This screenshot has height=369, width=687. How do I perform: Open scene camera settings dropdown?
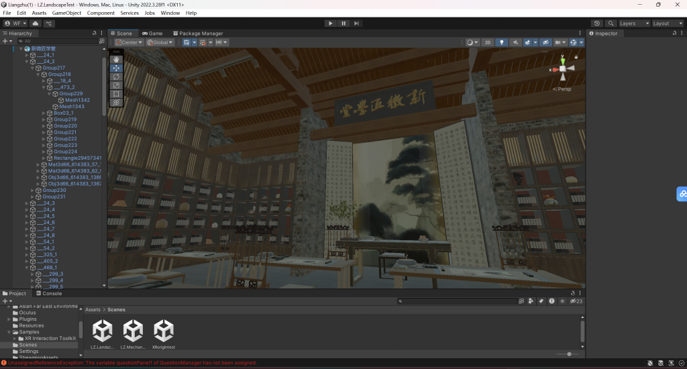[560, 42]
